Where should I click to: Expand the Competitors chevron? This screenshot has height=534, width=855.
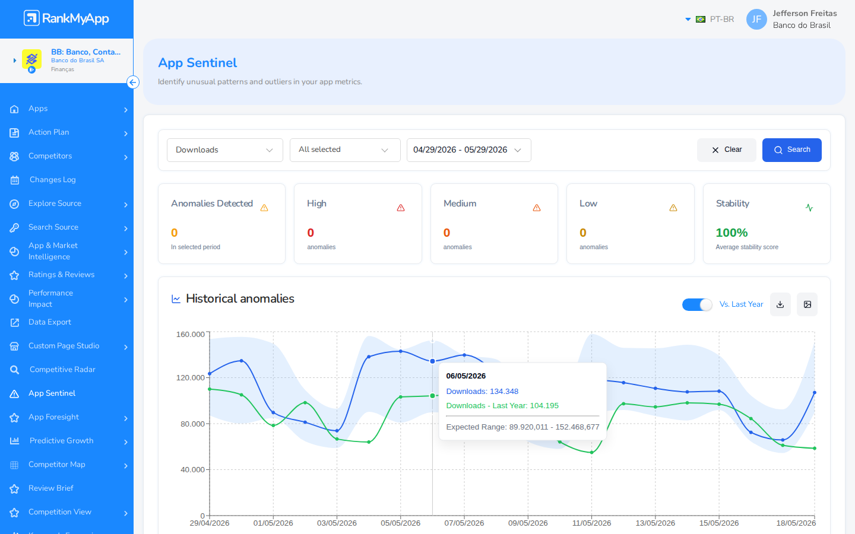tap(126, 157)
